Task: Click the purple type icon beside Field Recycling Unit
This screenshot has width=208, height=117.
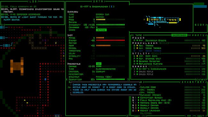Action: pos(135,100)
